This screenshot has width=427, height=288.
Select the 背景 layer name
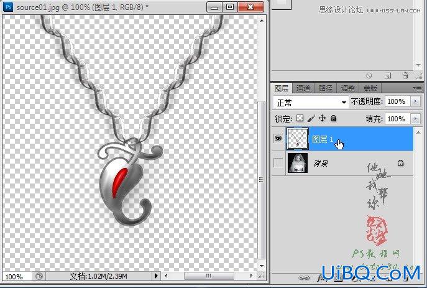pos(321,164)
